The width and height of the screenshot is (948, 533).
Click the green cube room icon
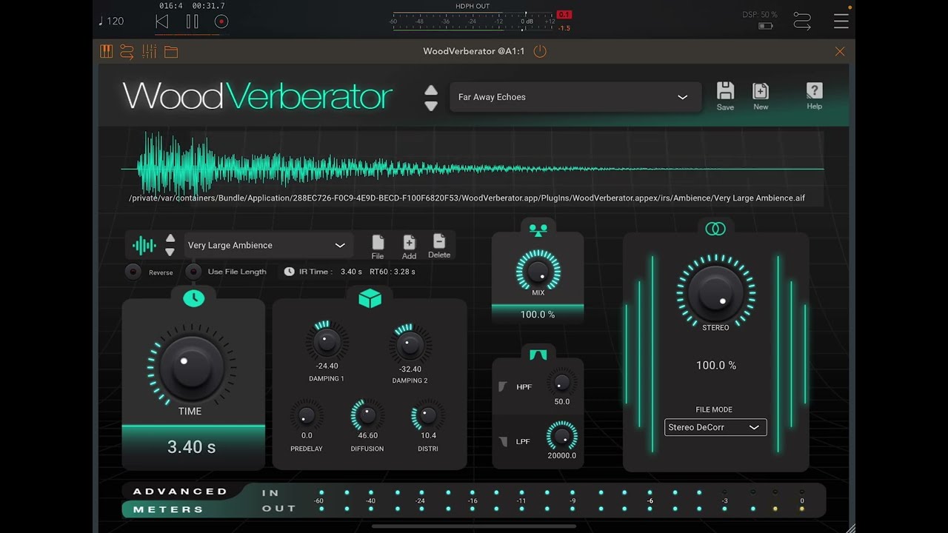pos(370,298)
